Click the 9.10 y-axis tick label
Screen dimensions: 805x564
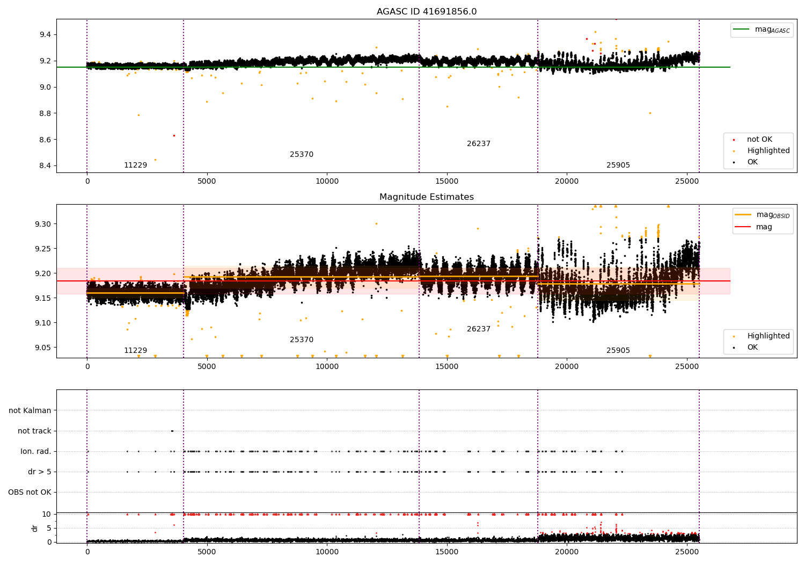pos(43,323)
